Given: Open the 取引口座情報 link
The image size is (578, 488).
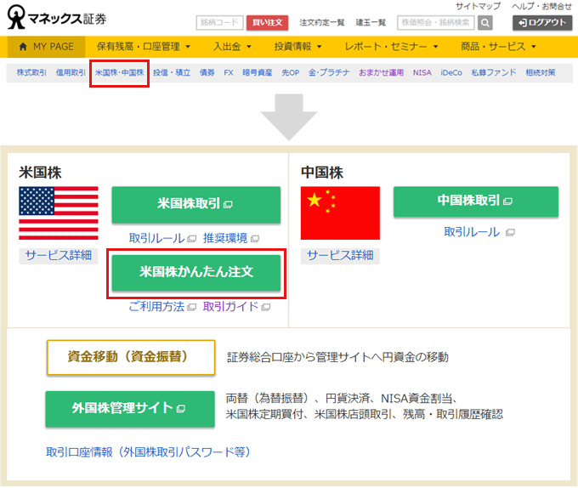Looking at the screenshot, I should [x=148, y=452].
